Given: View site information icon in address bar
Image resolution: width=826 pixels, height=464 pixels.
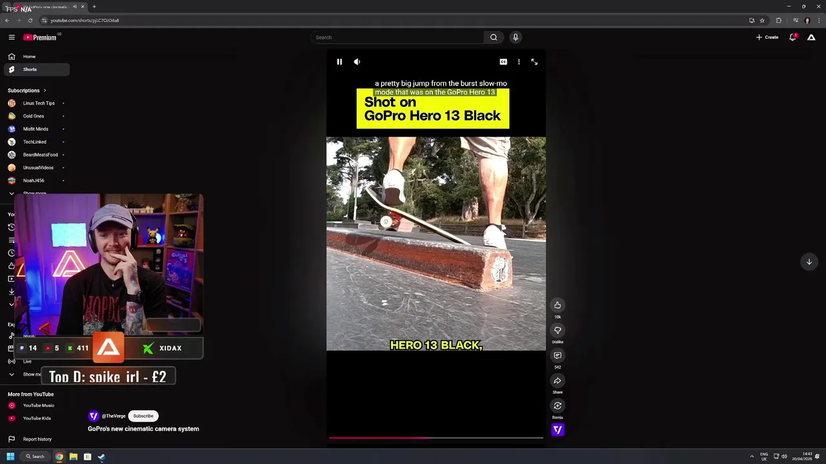Looking at the screenshot, I should point(44,21).
